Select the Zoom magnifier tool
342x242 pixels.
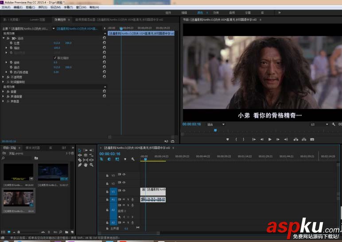coord(91,165)
